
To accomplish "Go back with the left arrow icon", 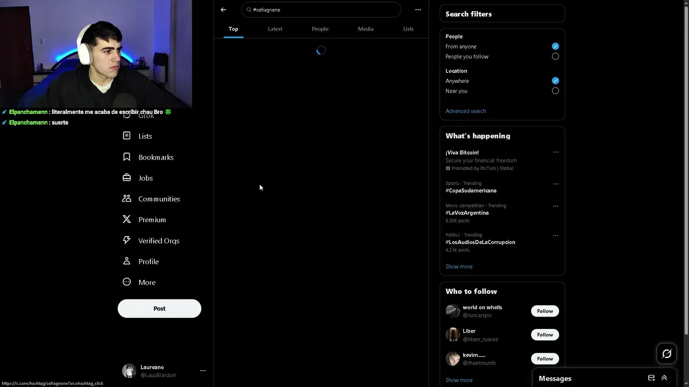I will [223, 10].
